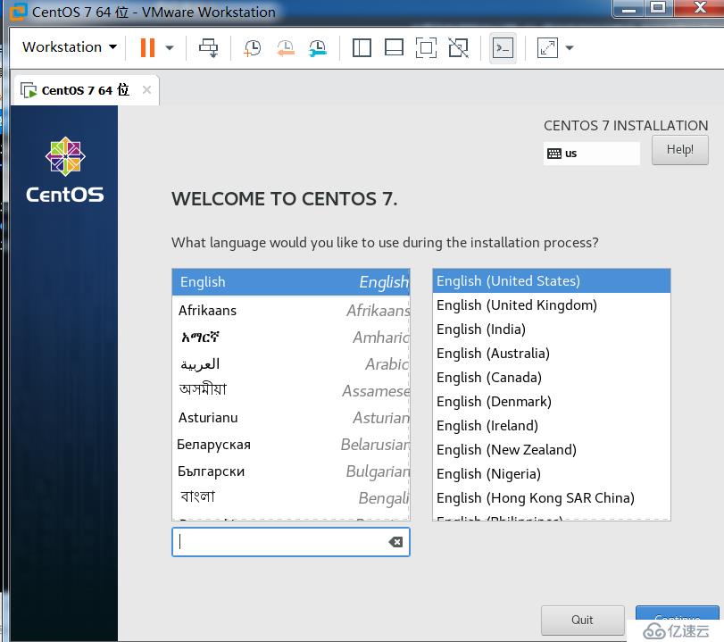The width and height of the screenshot is (724, 642).
Task: Choose English (India) locale
Action: (x=552, y=329)
